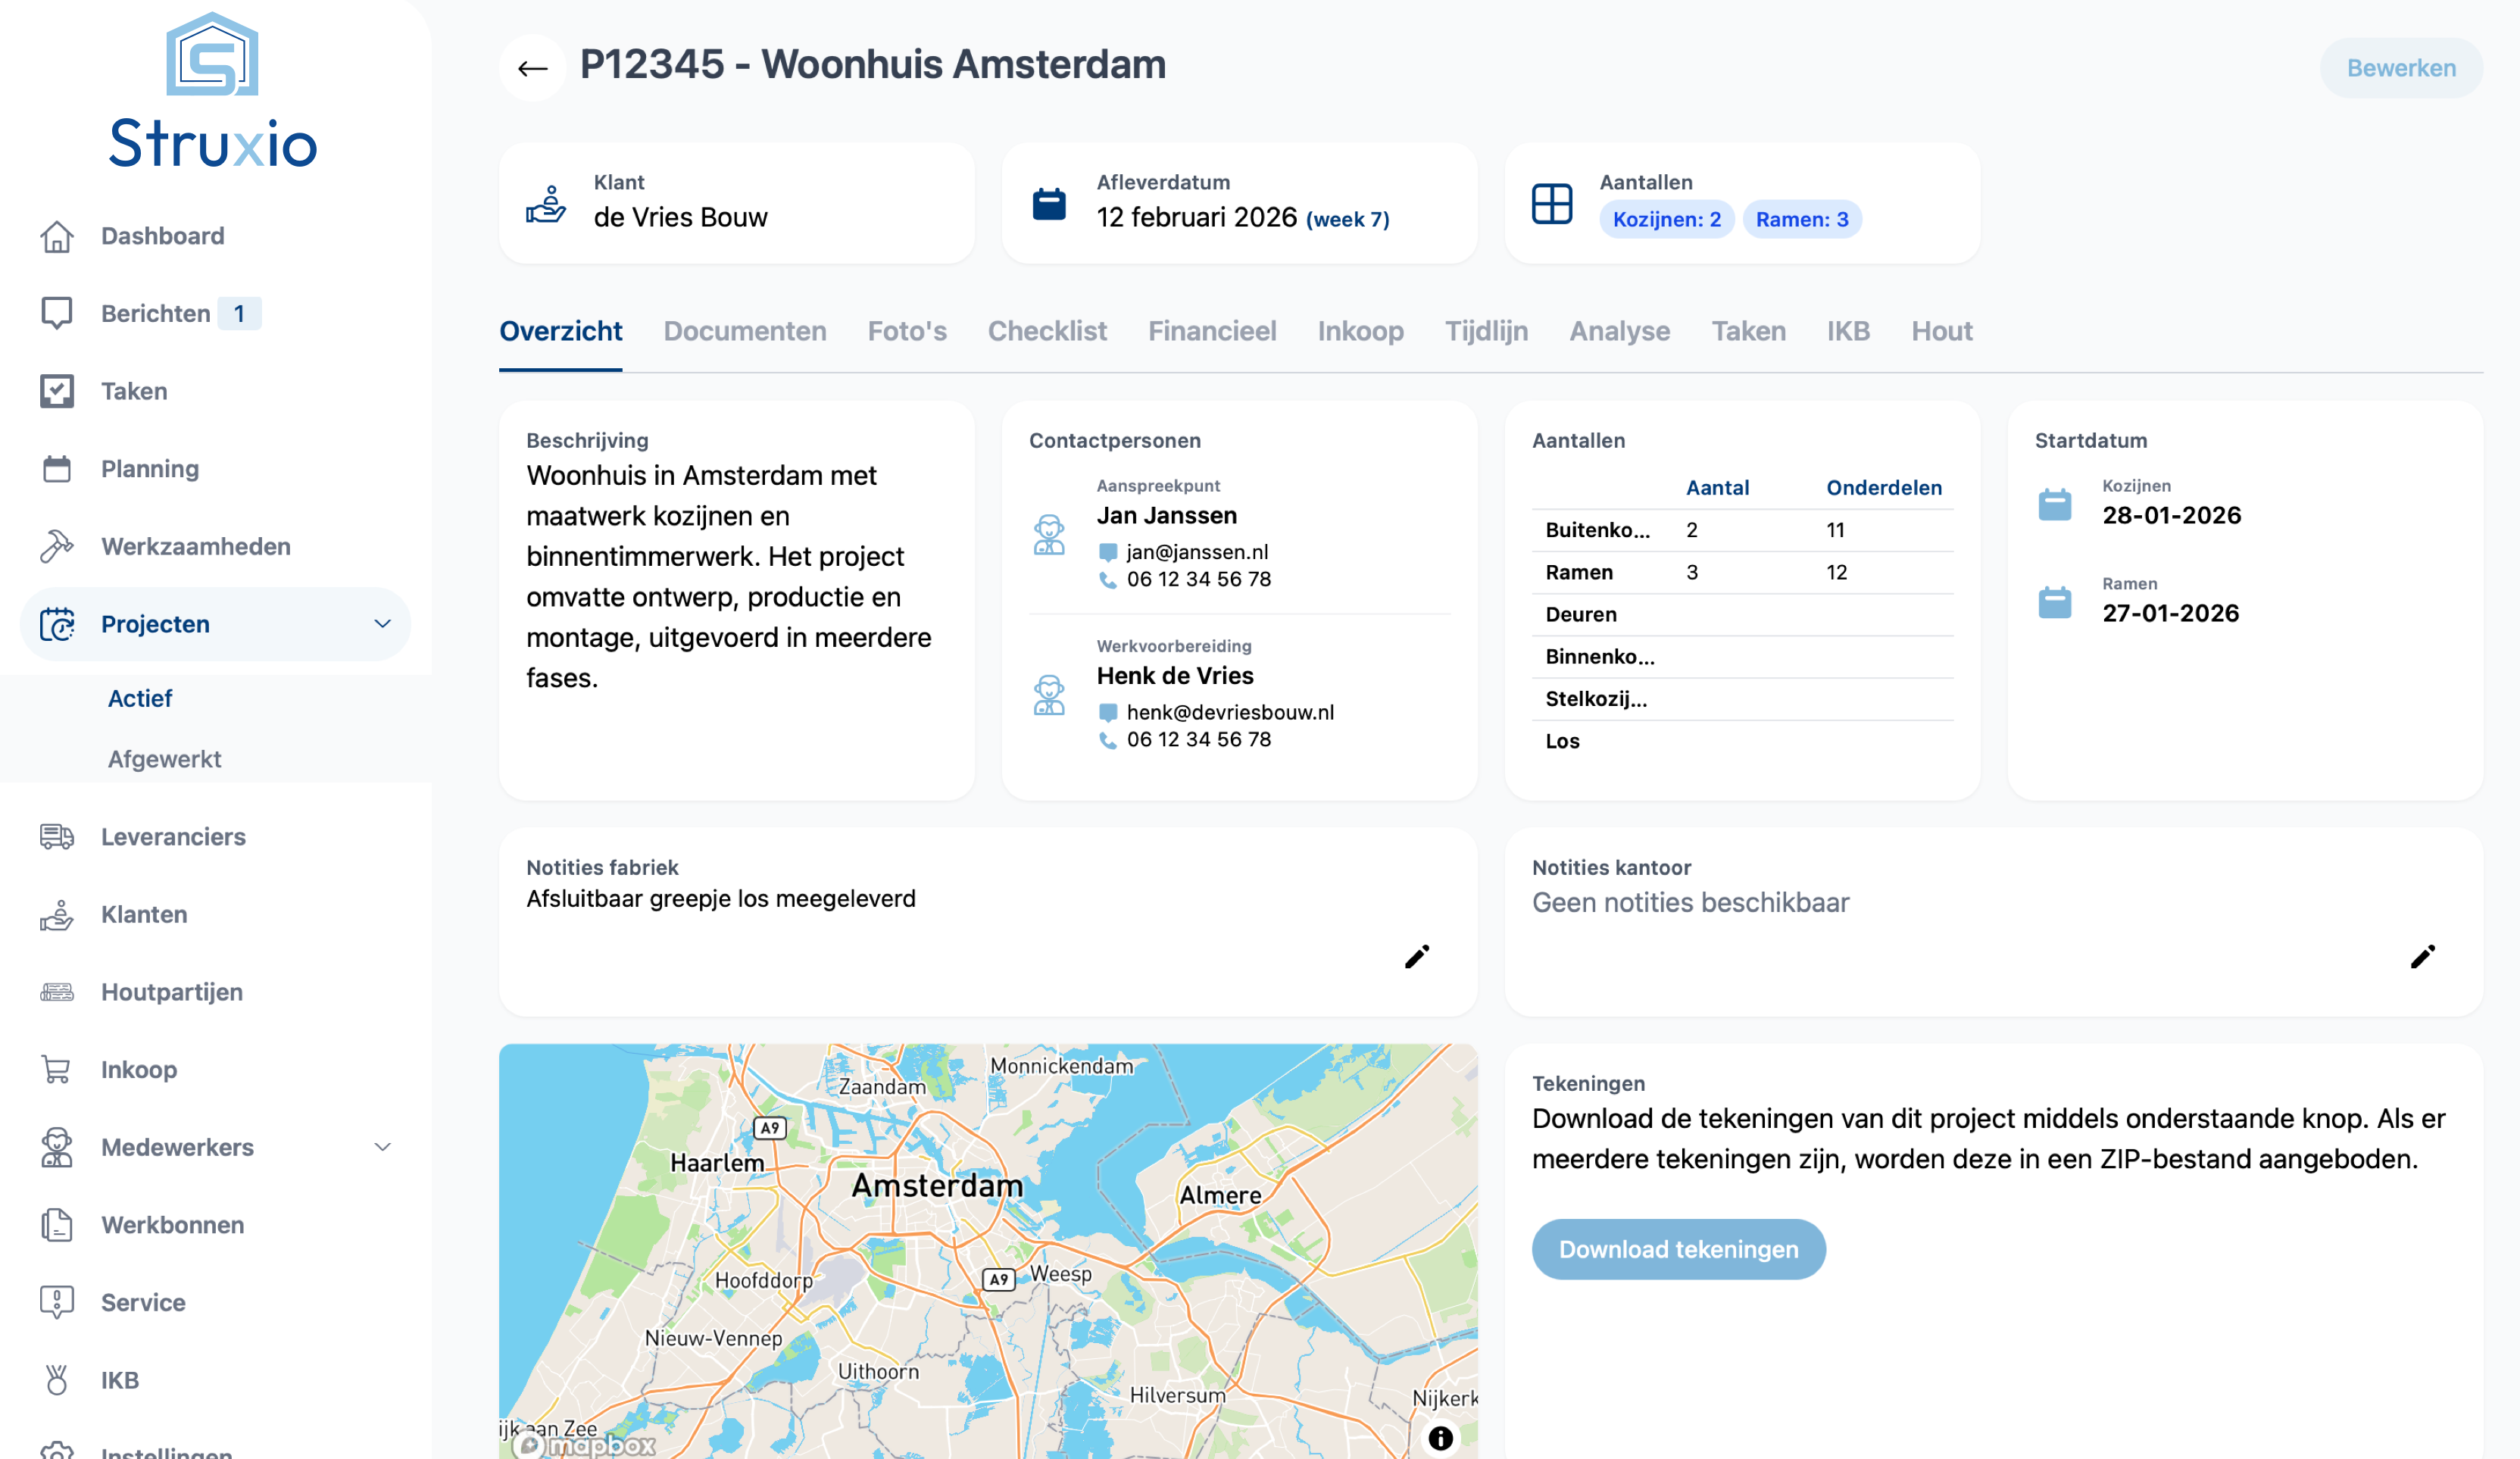
Task: Open Berichten with 1 unread badge
Action: (x=156, y=314)
